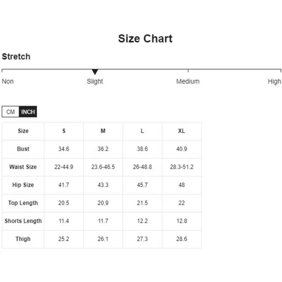Click the S size column header
The height and width of the screenshot is (282, 282).
click(x=63, y=131)
